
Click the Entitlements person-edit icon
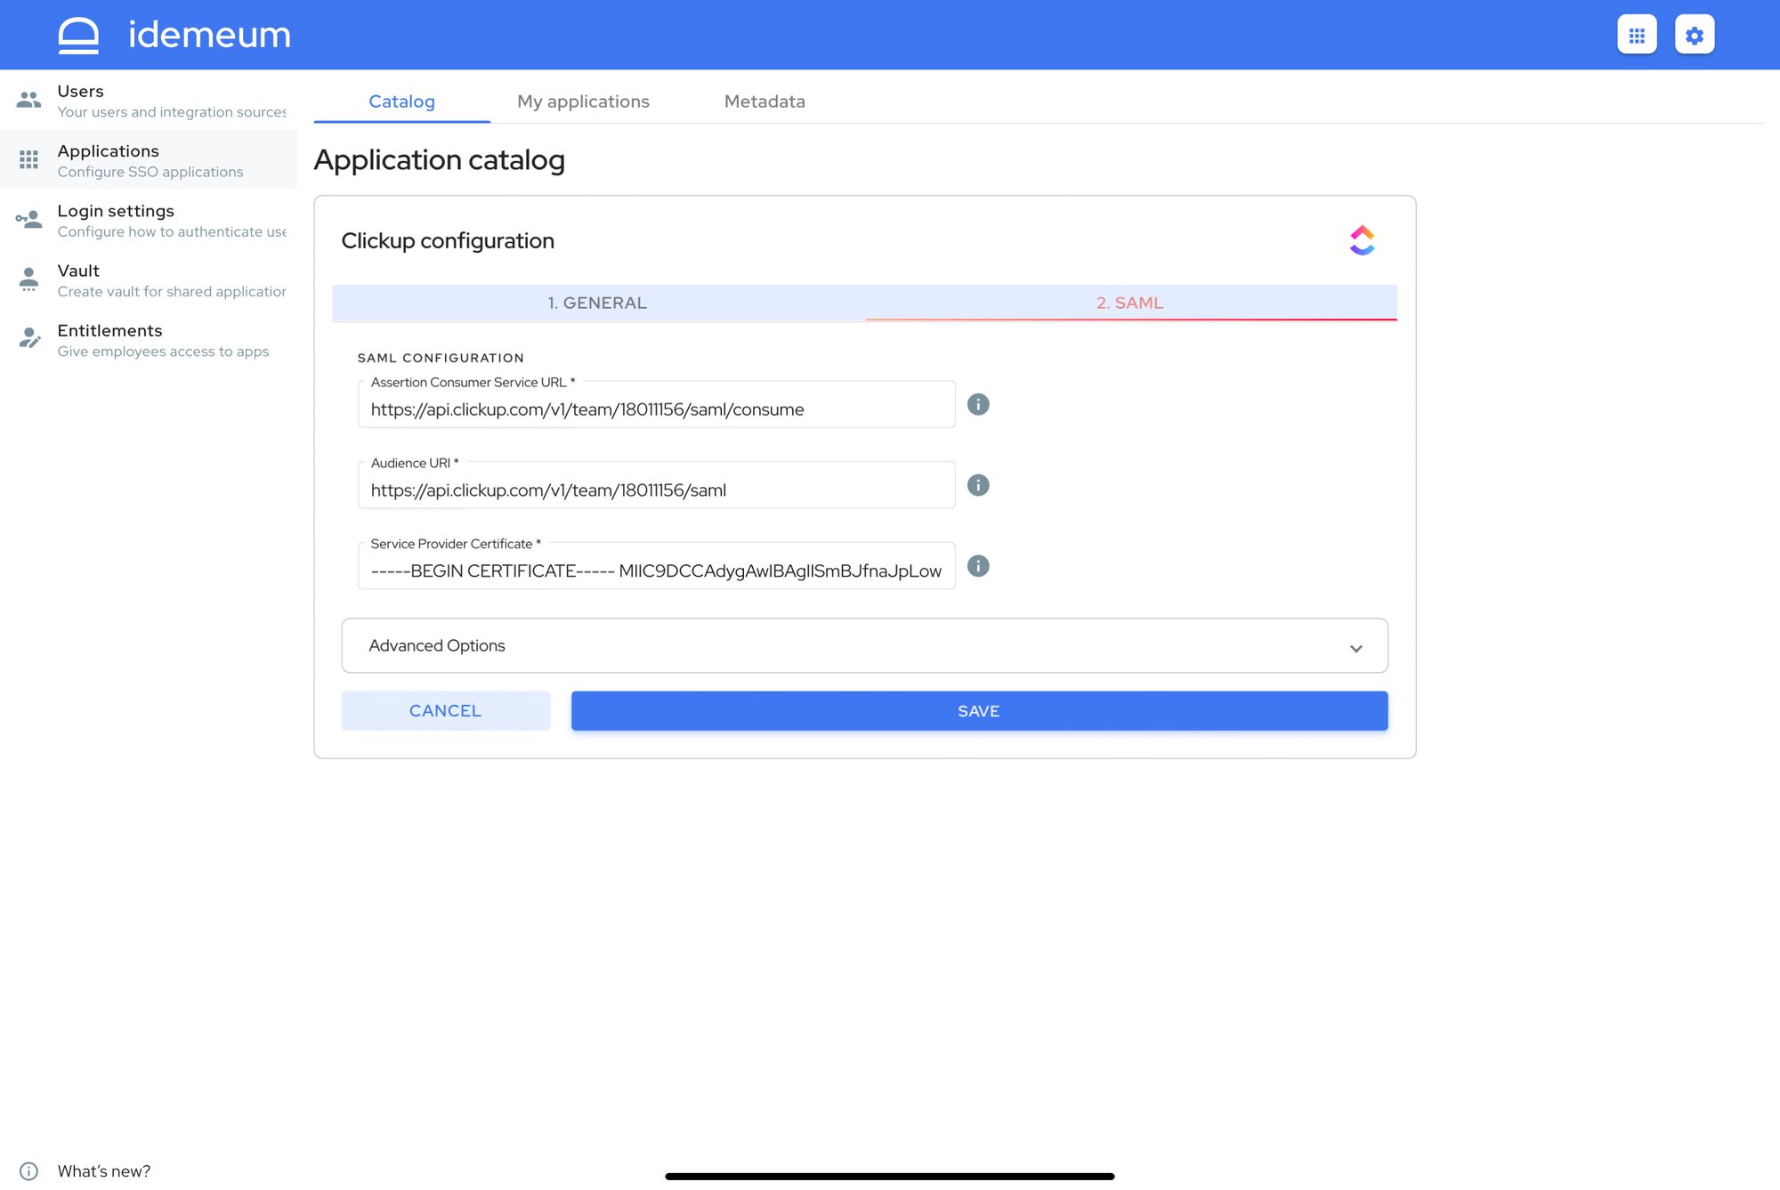(29, 339)
